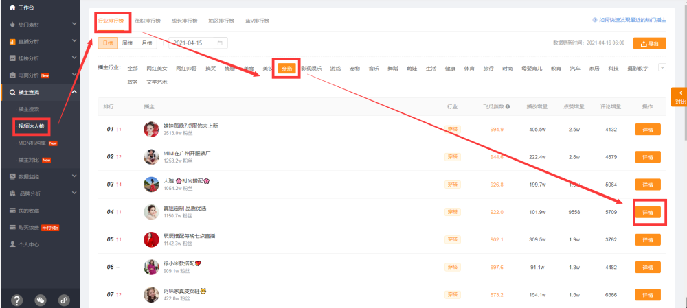
Task: Filter by 摄影教学 industry
Action: click(x=638, y=68)
